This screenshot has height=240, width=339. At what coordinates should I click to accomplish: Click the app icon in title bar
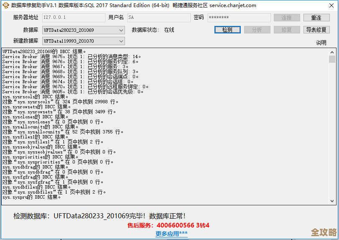click(x=5, y=5)
